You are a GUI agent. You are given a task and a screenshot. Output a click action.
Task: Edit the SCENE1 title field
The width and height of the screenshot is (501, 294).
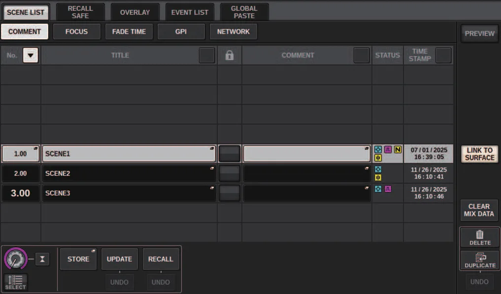[x=129, y=154]
